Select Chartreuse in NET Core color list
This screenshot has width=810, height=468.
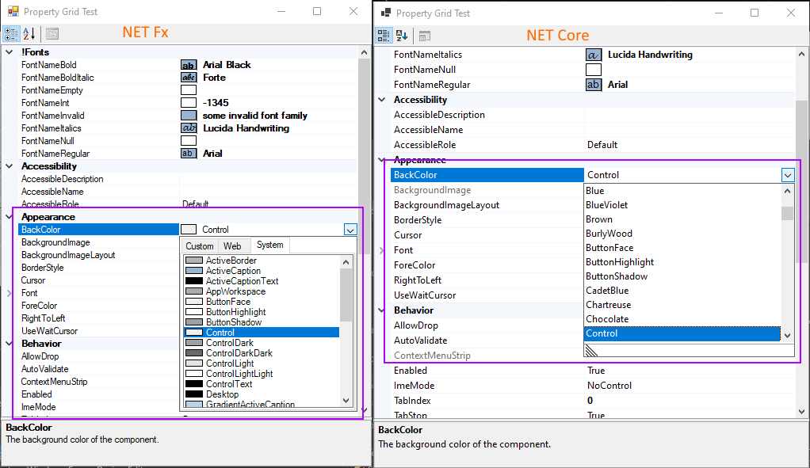coord(682,305)
